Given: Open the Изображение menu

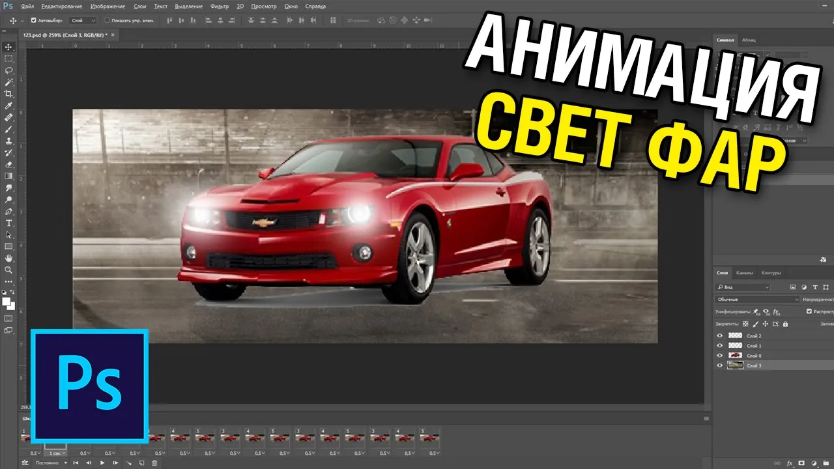Looking at the screenshot, I should [108, 6].
